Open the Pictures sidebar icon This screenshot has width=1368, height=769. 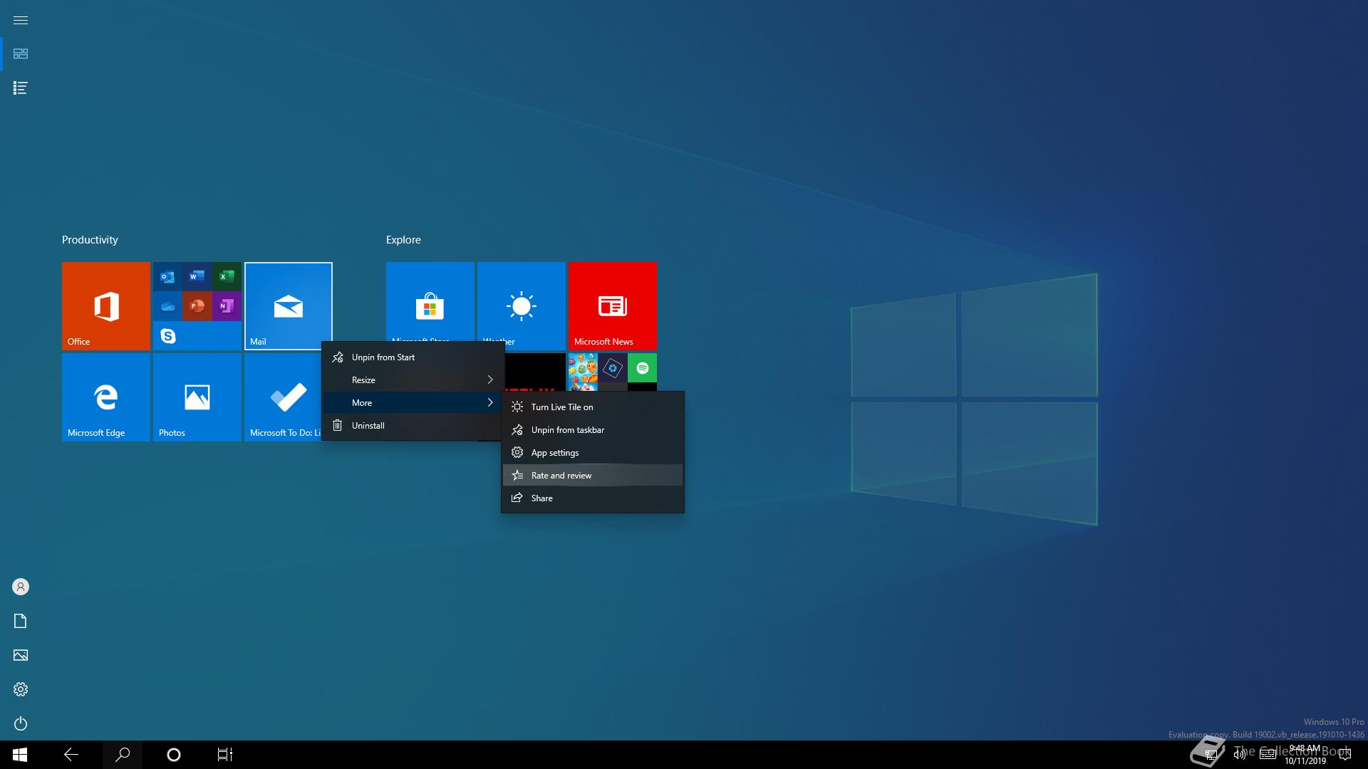pyautogui.click(x=21, y=655)
